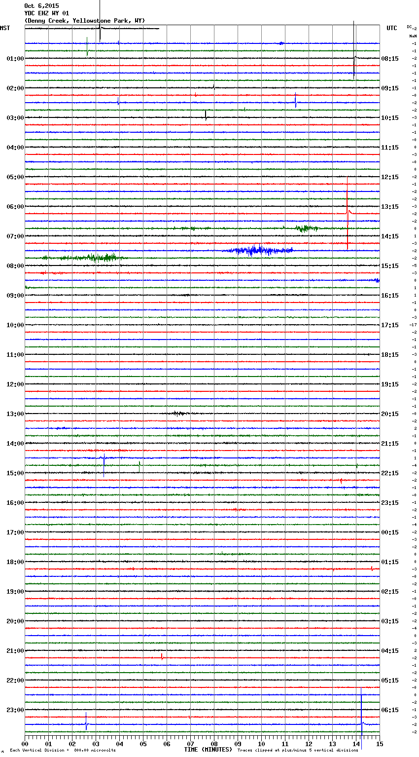The height and width of the screenshot is (757, 419).
Task: Choose the 04:15 UTC time label
Action: pyautogui.click(x=390, y=651)
